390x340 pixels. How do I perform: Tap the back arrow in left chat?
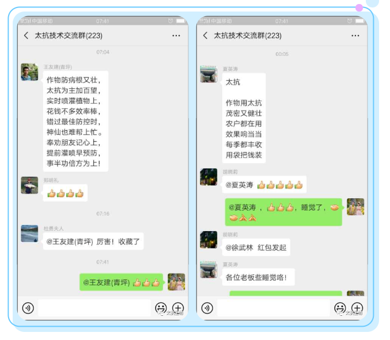click(x=26, y=36)
